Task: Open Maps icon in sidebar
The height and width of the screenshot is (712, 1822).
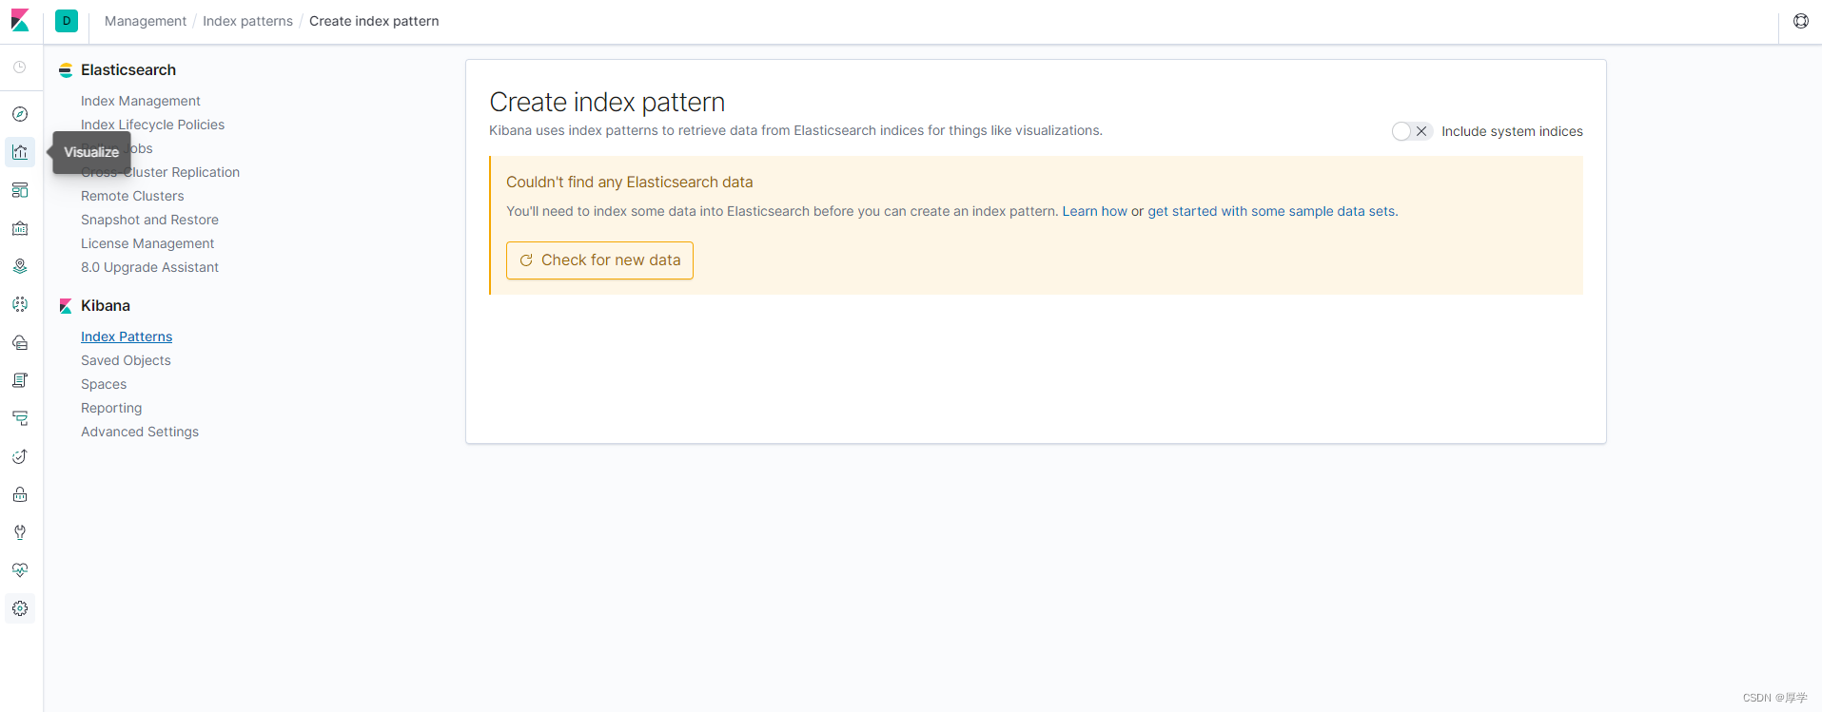Action: (20, 266)
